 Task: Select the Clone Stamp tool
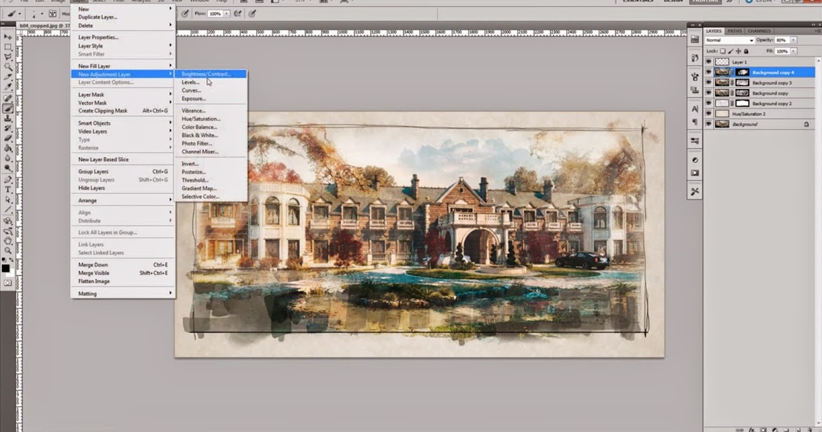[x=8, y=119]
